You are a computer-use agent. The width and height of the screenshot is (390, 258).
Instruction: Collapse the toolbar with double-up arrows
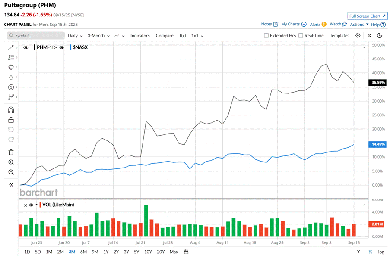(370, 35)
